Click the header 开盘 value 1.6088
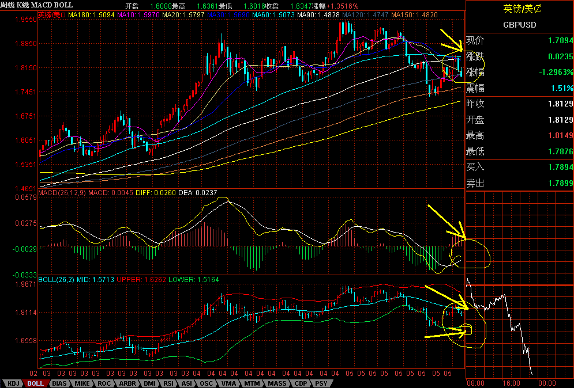Screen dimensions: 574x388 click(161, 6)
